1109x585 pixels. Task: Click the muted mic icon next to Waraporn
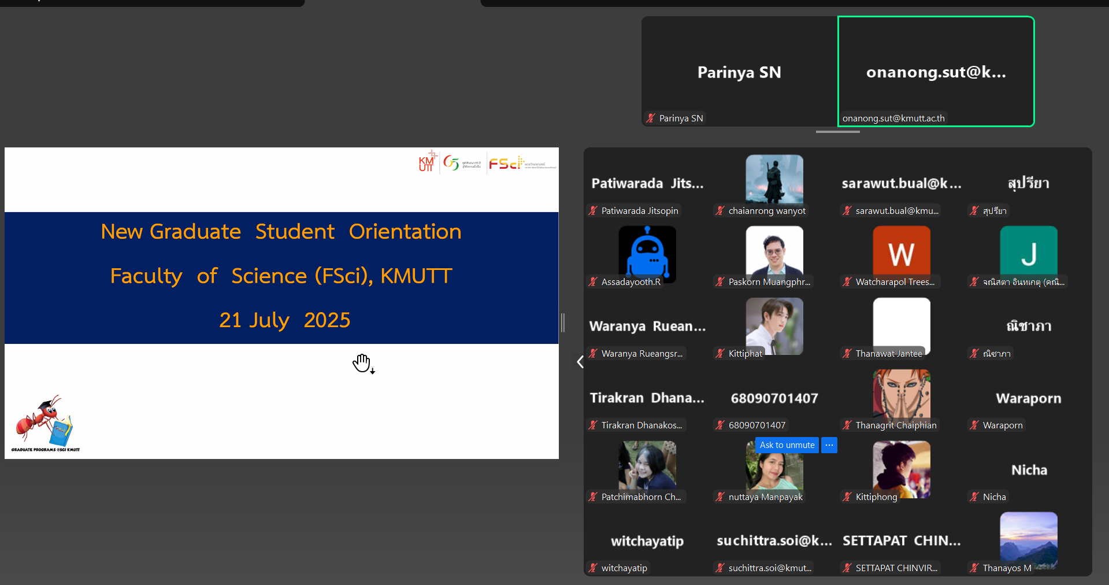tap(974, 425)
